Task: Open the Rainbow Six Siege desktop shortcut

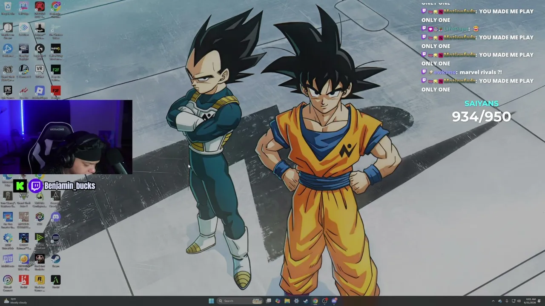Action: pyautogui.click(x=8, y=196)
